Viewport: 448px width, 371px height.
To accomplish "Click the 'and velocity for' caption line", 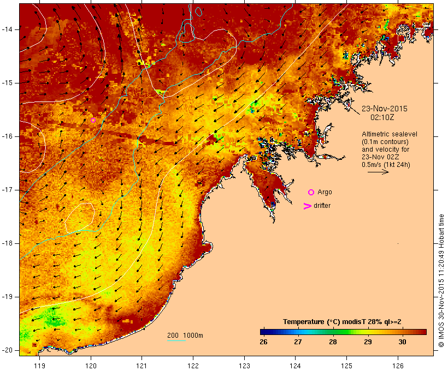I will [385, 149].
